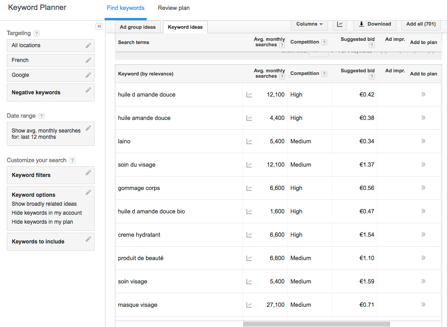Sort keyword table by Competition column
The image size is (447, 327).
(x=304, y=74)
